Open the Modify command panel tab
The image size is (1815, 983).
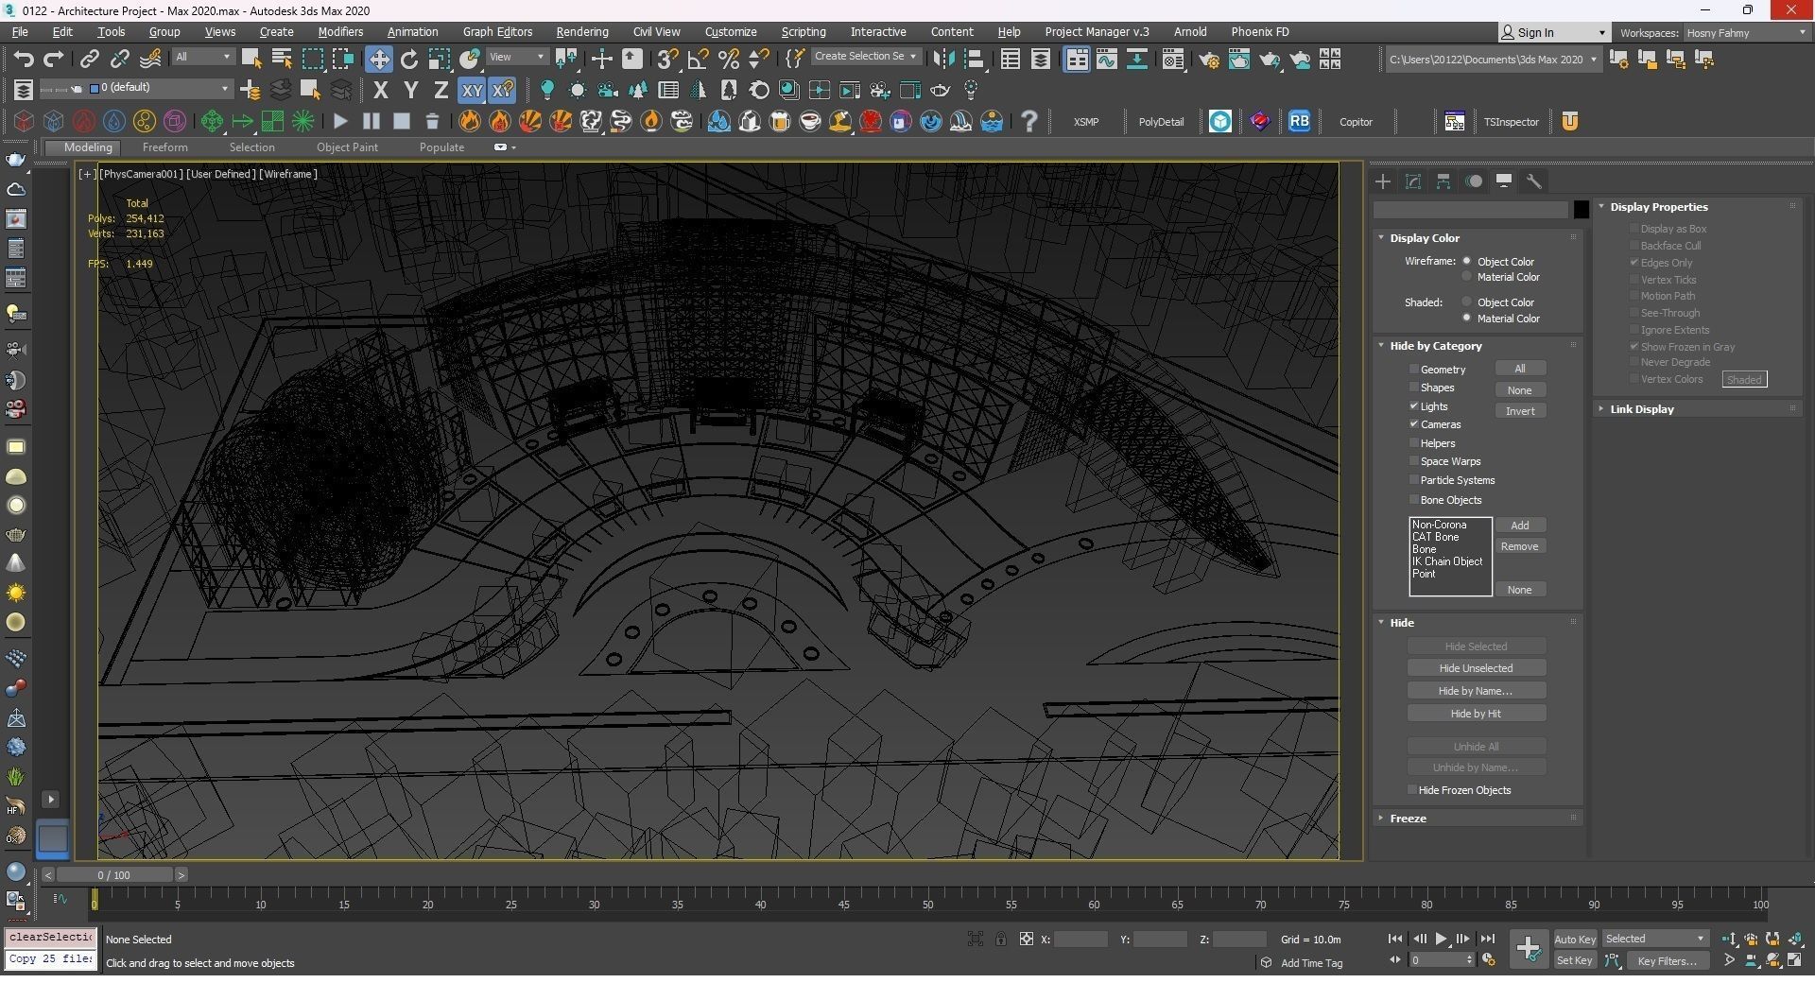[1413, 181]
